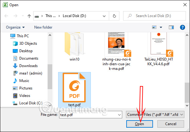Go up one folder level
The height and width of the screenshot is (132, 190).
tap(29, 16)
